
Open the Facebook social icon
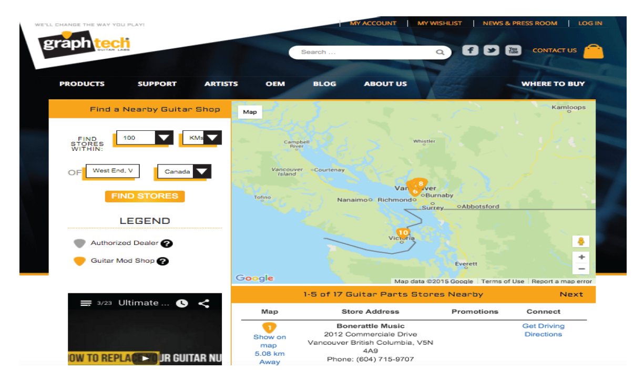(470, 50)
